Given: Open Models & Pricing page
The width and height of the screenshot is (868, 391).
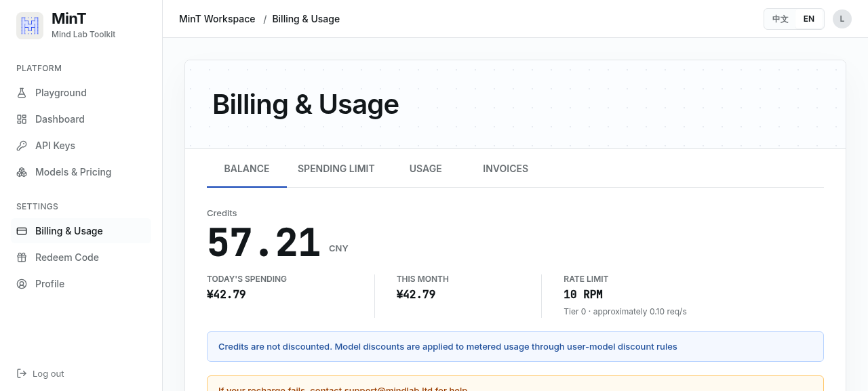Looking at the screenshot, I should click(x=81, y=172).
